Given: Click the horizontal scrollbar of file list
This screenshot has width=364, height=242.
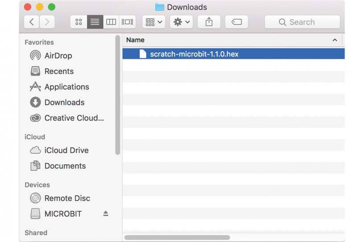Looking at the screenshot, I should 177,238.
